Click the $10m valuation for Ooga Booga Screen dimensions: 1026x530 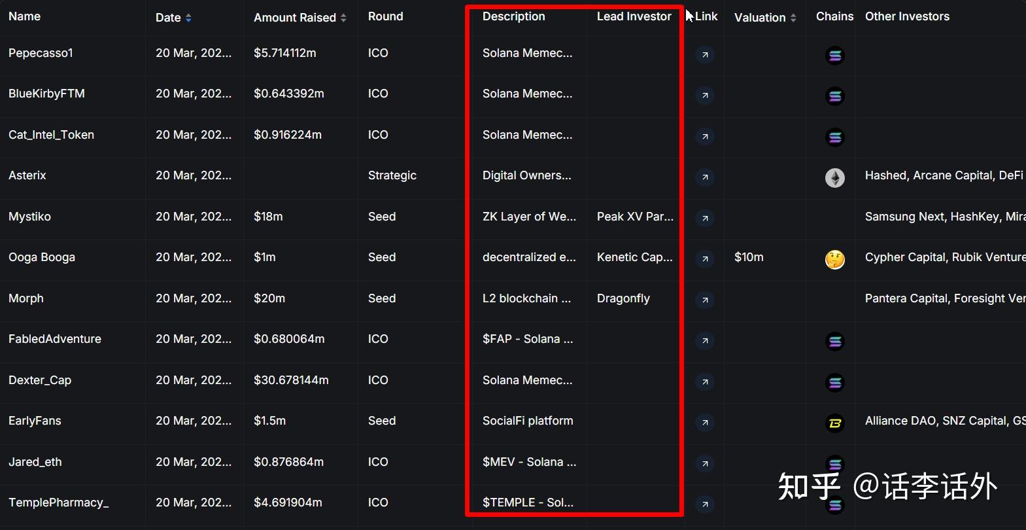[x=749, y=257]
